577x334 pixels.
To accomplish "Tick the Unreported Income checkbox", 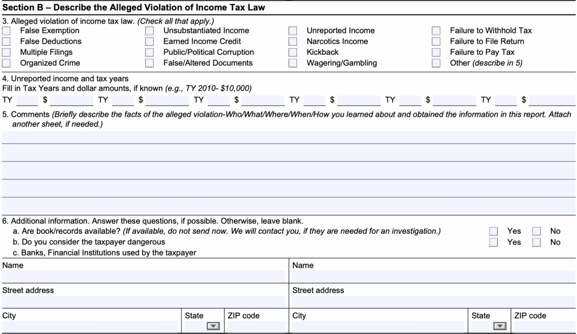I will [293, 31].
